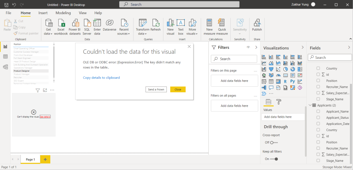Turn on the Cross-report toggle
This screenshot has height=170, width=353.
[x=274, y=142]
